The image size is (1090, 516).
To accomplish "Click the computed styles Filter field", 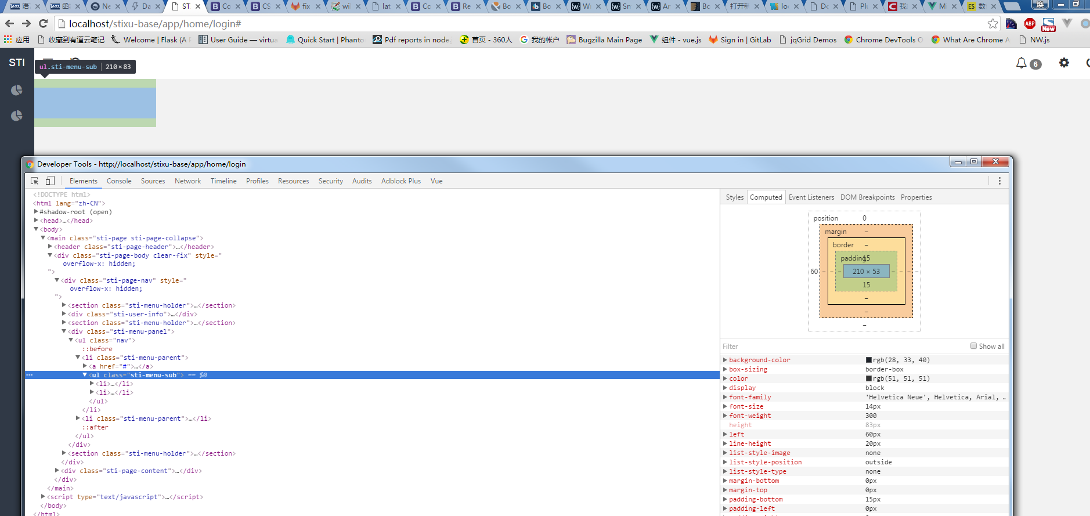I will coord(842,347).
